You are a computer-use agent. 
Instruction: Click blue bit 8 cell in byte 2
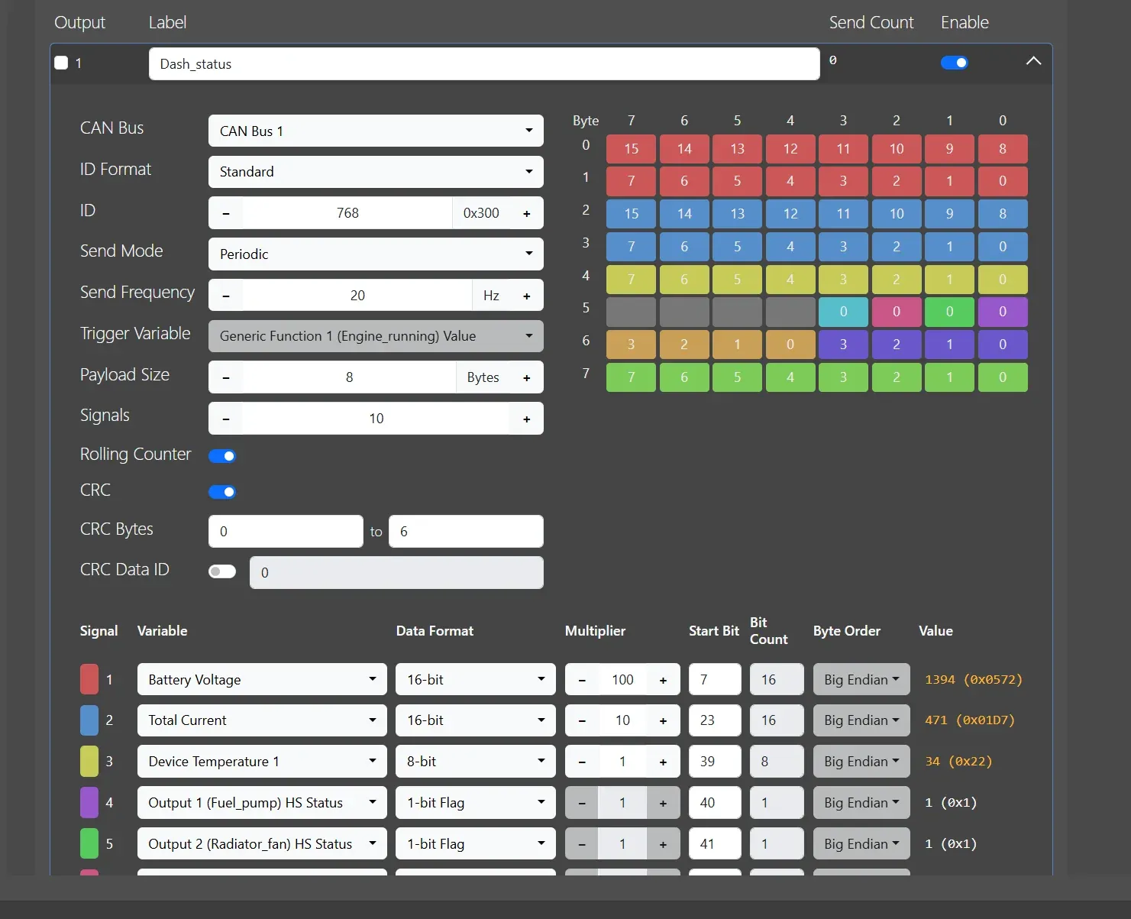1003,214
